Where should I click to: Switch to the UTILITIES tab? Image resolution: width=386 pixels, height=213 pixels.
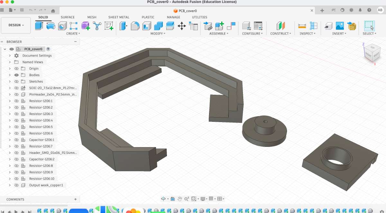[x=199, y=17]
